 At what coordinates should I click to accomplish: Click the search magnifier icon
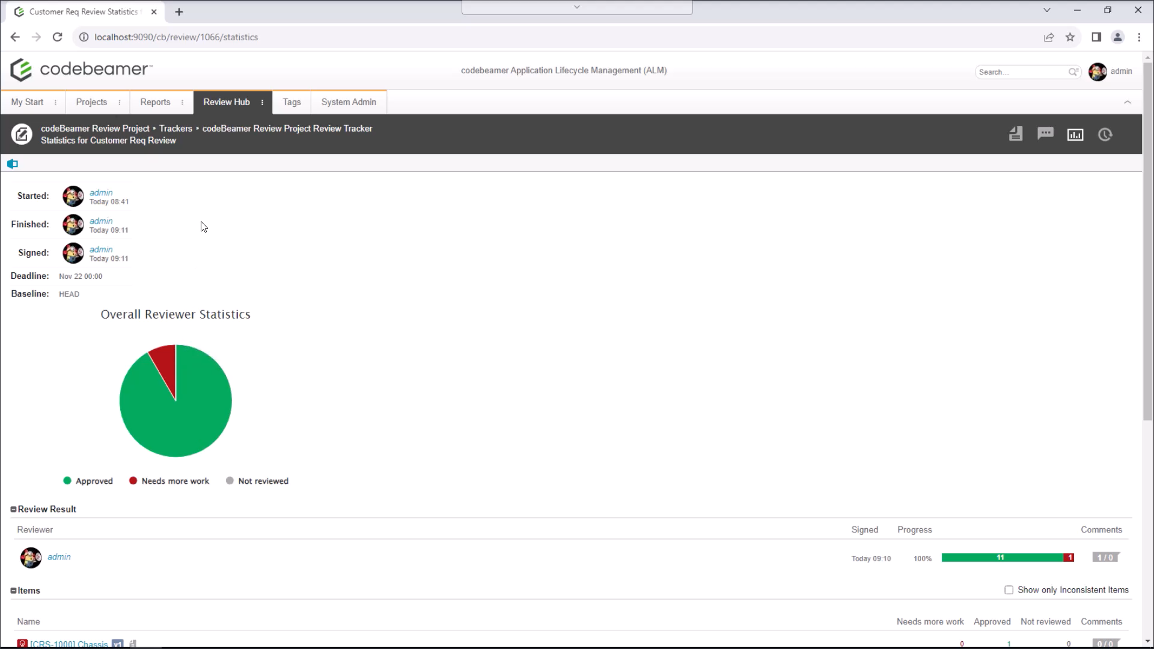[1073, 72]
